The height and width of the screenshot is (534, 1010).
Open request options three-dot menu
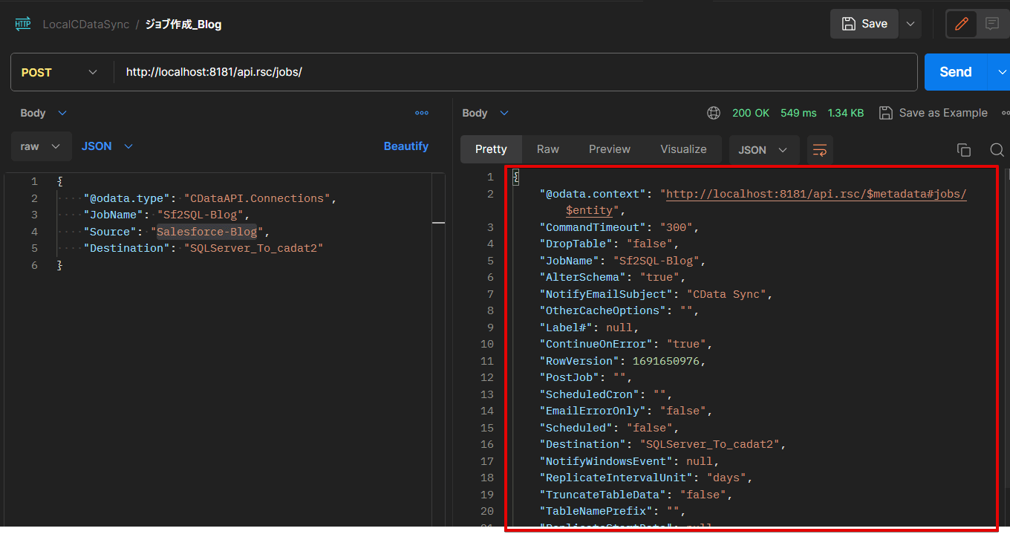422,113
